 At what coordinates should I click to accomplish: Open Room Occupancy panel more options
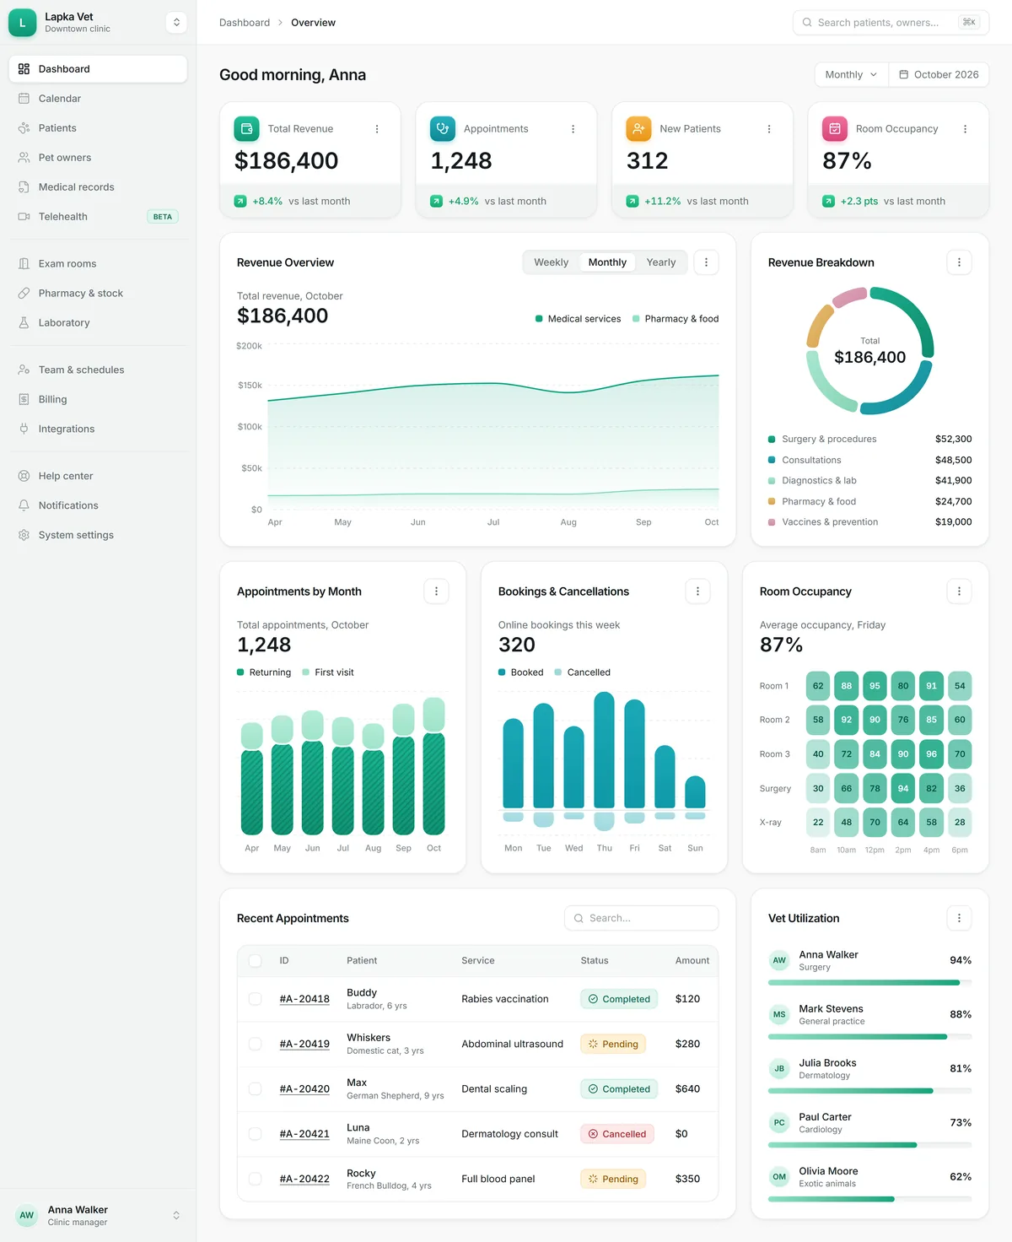coord(959,591)
